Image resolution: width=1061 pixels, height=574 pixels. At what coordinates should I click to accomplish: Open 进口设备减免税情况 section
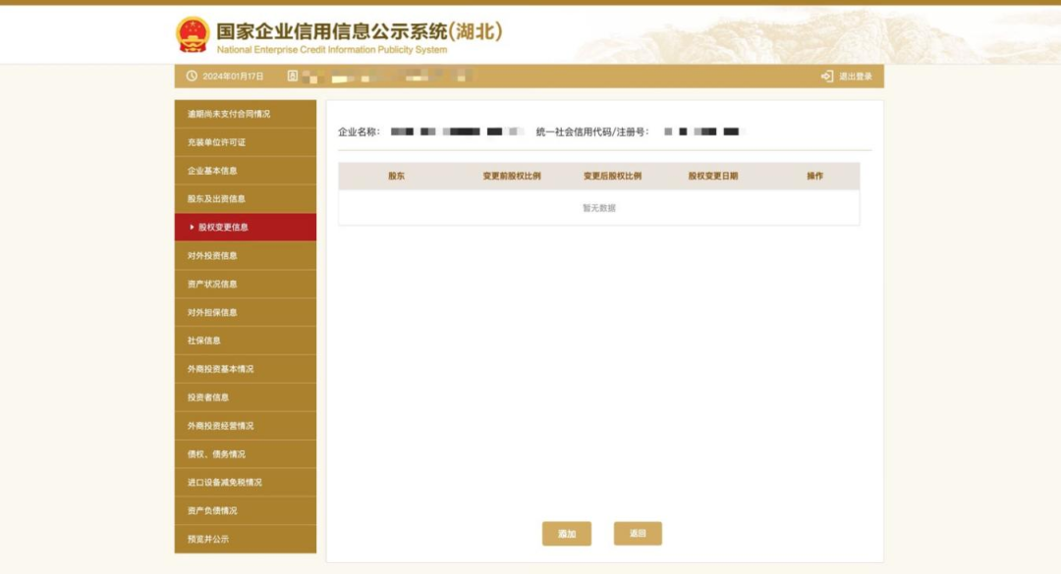225,483
